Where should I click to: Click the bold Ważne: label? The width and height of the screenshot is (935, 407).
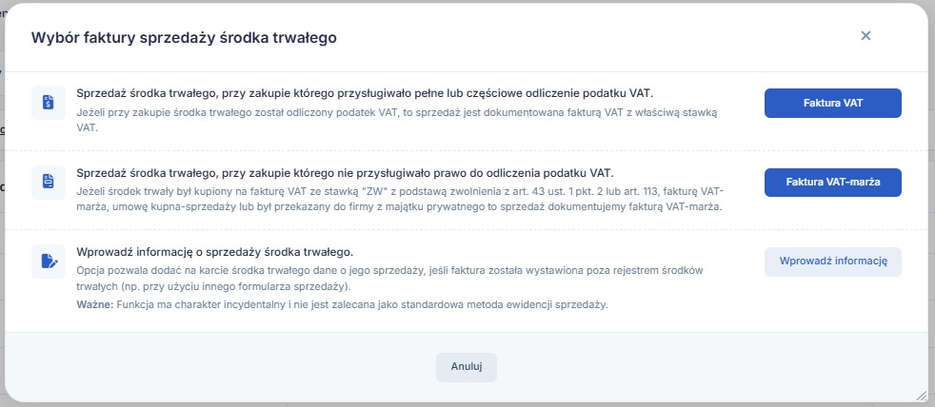click(x=93, y=305)
